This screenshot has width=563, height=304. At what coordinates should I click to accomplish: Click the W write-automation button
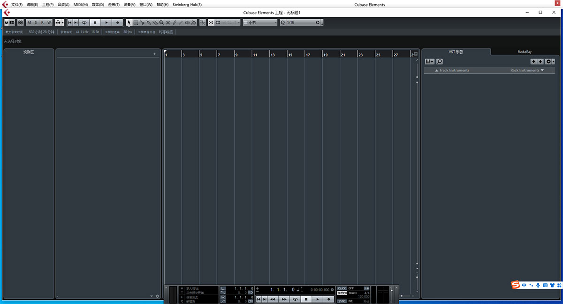[48, 22]
